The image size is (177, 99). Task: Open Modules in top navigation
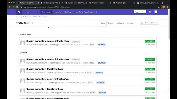click(58, 12)
